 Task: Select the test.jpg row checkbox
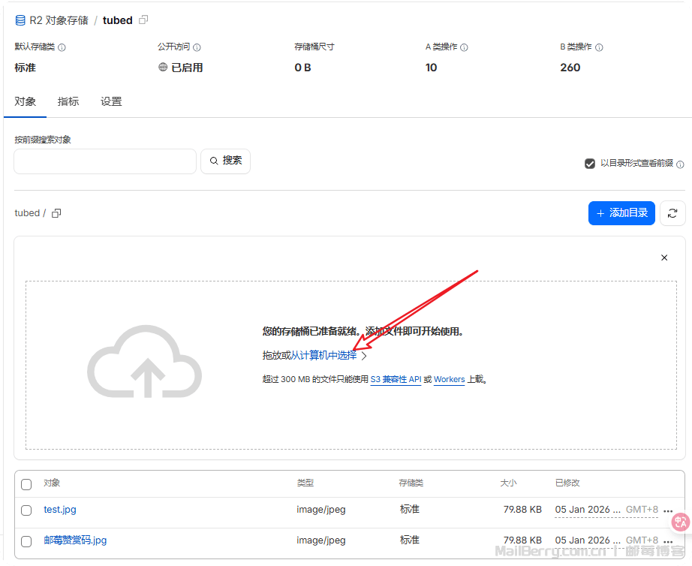pyautogui.click(x=26, y=510)
